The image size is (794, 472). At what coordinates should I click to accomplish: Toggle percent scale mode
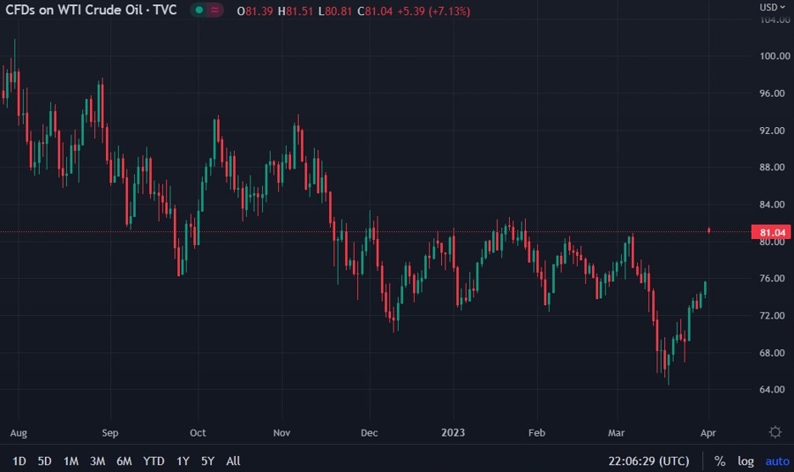point(720,461)
